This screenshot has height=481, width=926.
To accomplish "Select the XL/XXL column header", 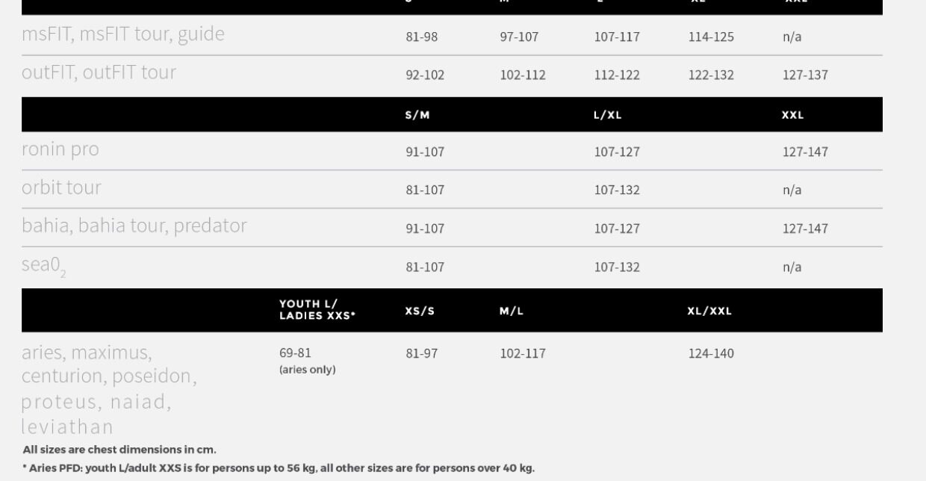I will click(x=709, y=311).
